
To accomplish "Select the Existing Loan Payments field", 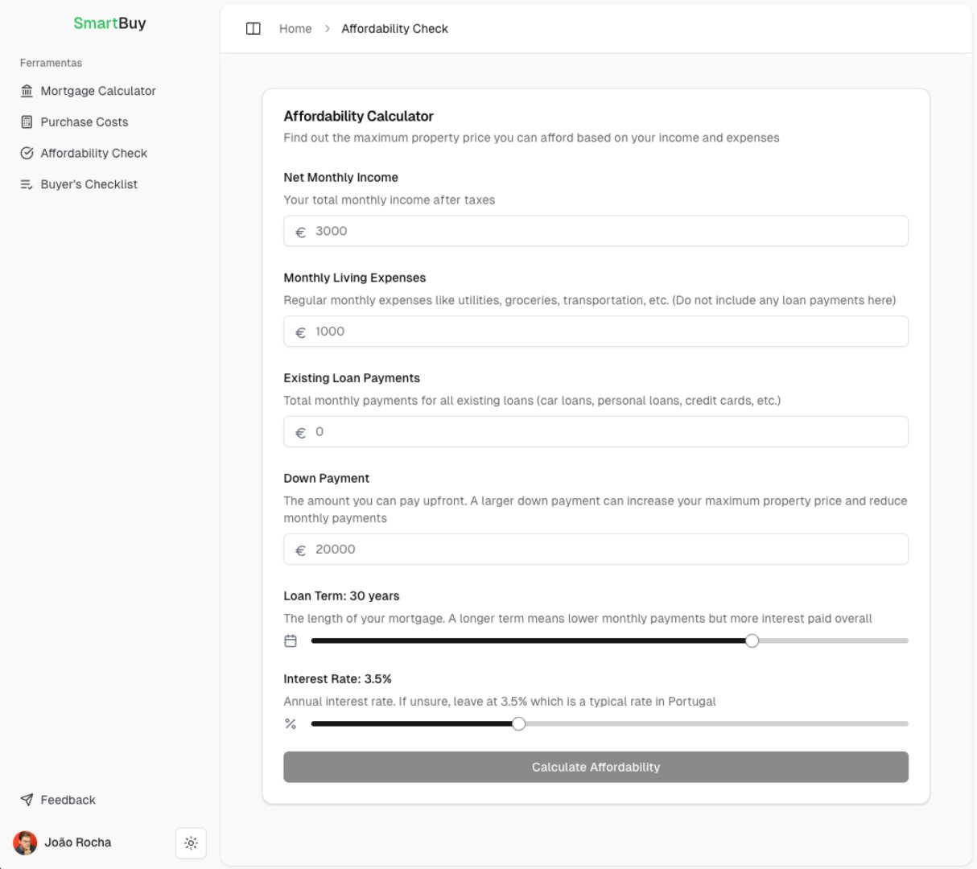I will (608, 432).
